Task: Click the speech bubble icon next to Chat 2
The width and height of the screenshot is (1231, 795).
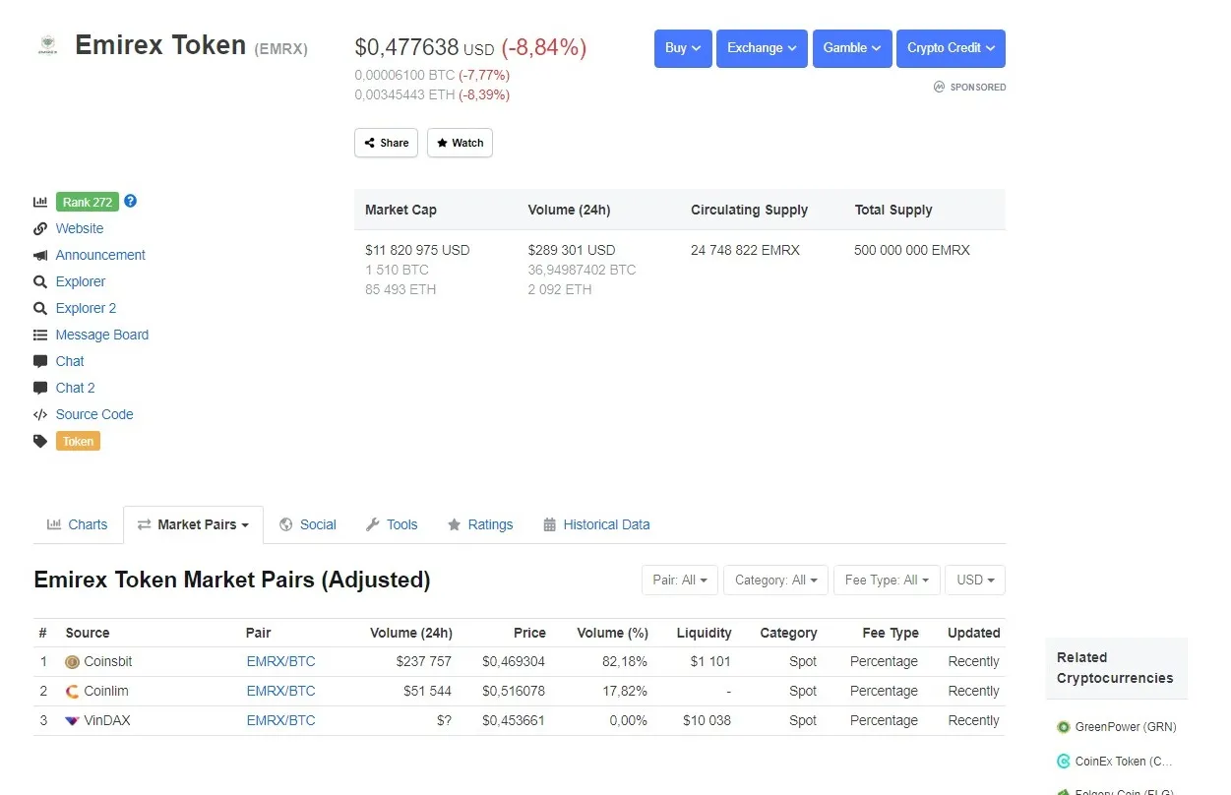Action: click(x=40, y=388)
